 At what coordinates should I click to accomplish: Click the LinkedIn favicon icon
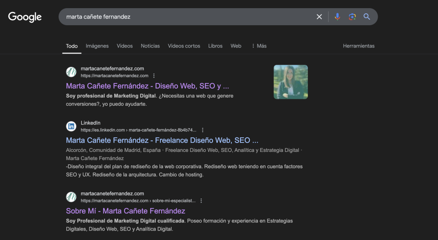(x=71, y=126)
